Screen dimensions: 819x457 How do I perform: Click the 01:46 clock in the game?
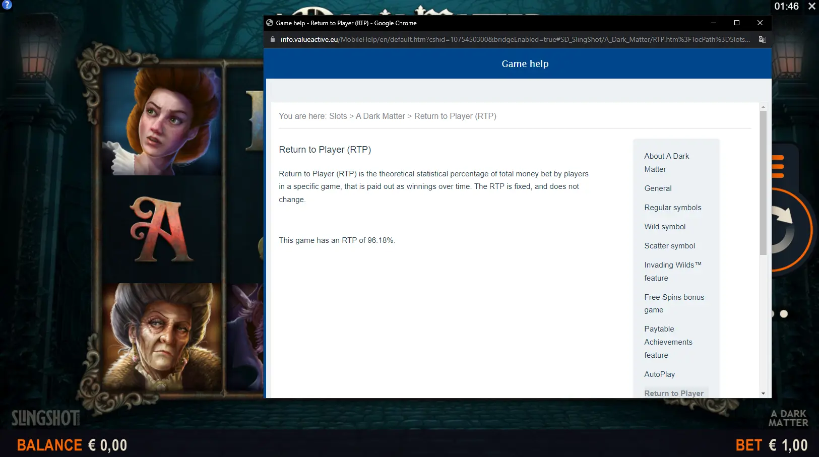tap(786, 6)
